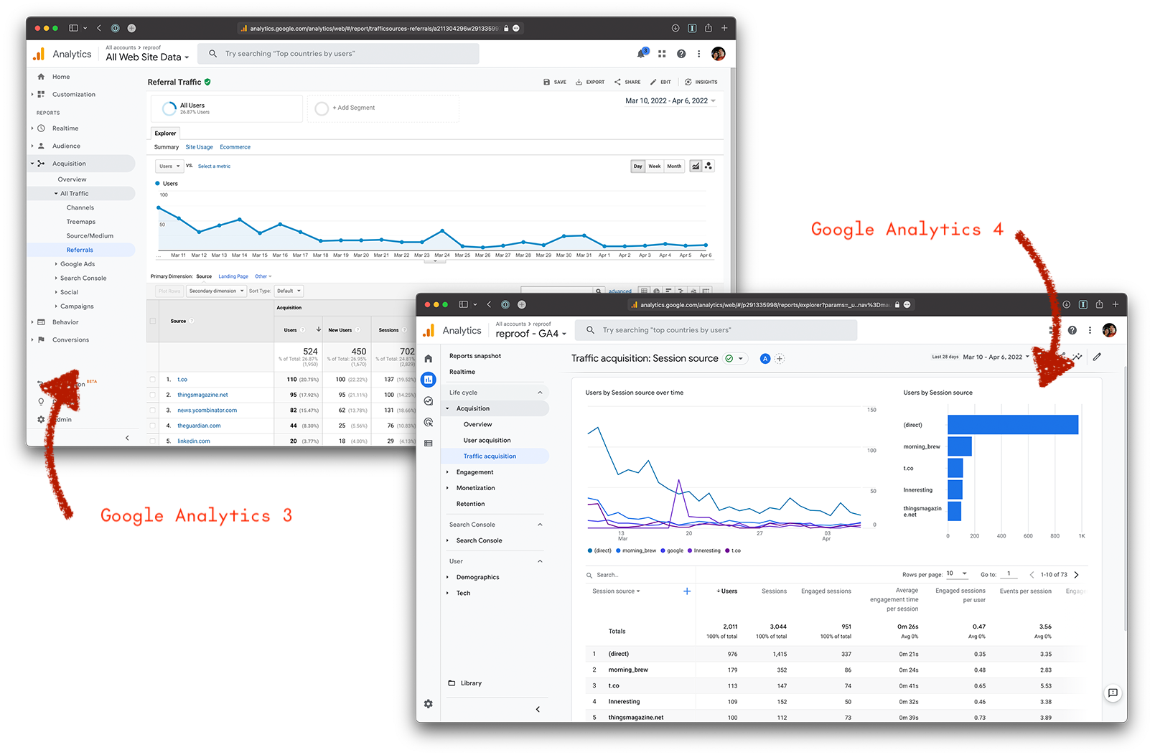Click the Home icon in GA4 left rail

point(429,358)
